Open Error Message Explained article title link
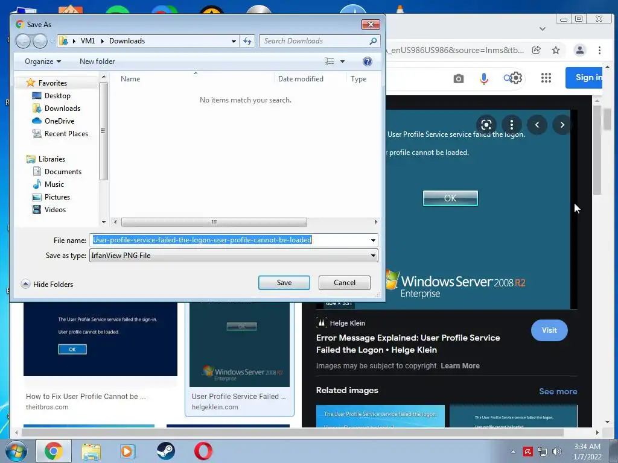 (x=408, y=344)
